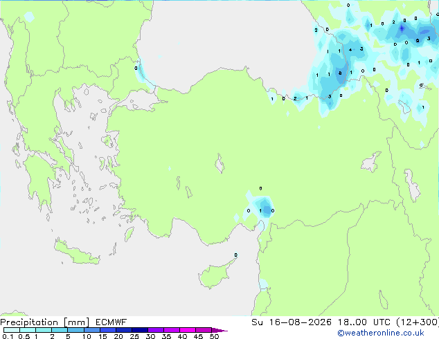The height and width of the screenshot is (339, 439).
Task: Click the '0.1' legend scale label
Action: (8, 336)
